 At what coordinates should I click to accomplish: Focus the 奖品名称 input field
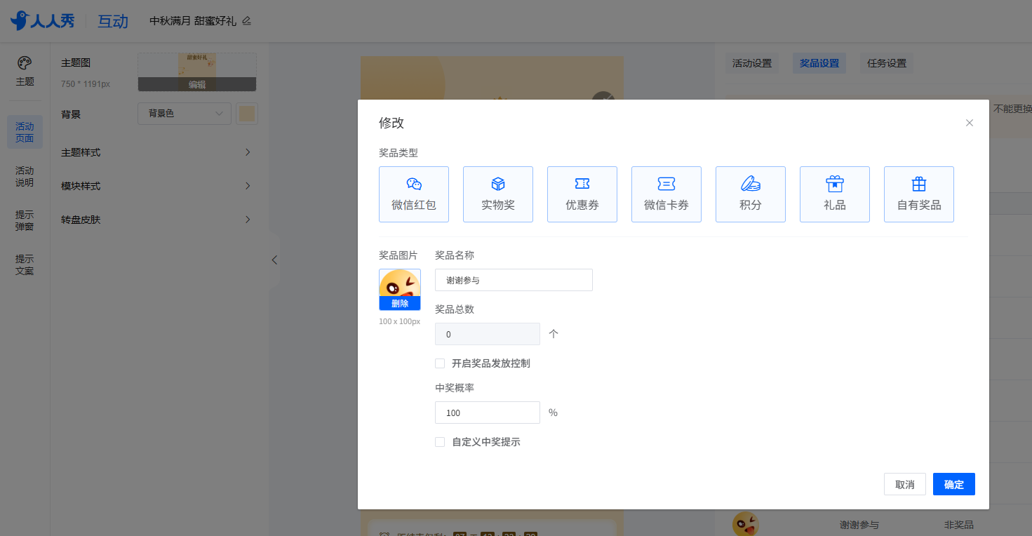coord(514,280)
